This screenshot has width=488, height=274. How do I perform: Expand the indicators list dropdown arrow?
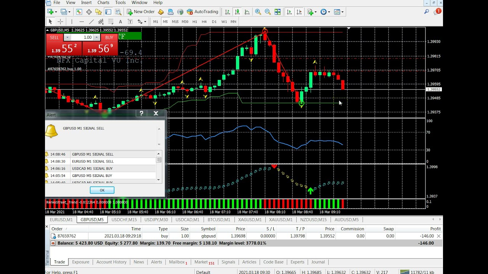pos(316,12)
